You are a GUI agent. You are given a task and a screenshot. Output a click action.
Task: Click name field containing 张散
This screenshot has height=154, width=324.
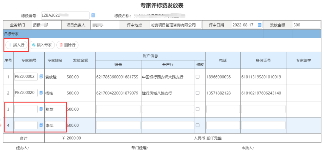[55, 109]
